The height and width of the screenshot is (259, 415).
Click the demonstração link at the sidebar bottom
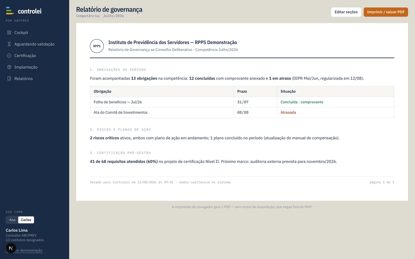tap(24, 250)
